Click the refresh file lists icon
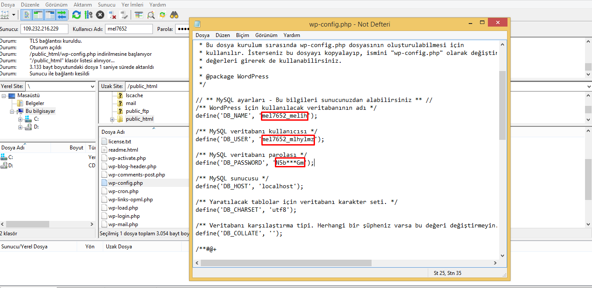 tap(77, 15)
